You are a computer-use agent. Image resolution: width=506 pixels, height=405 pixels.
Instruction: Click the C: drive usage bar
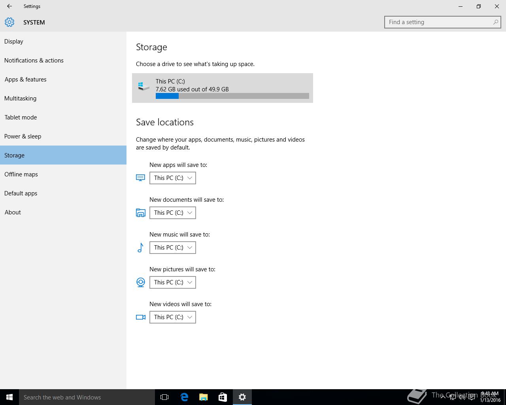tap(232, 96)
